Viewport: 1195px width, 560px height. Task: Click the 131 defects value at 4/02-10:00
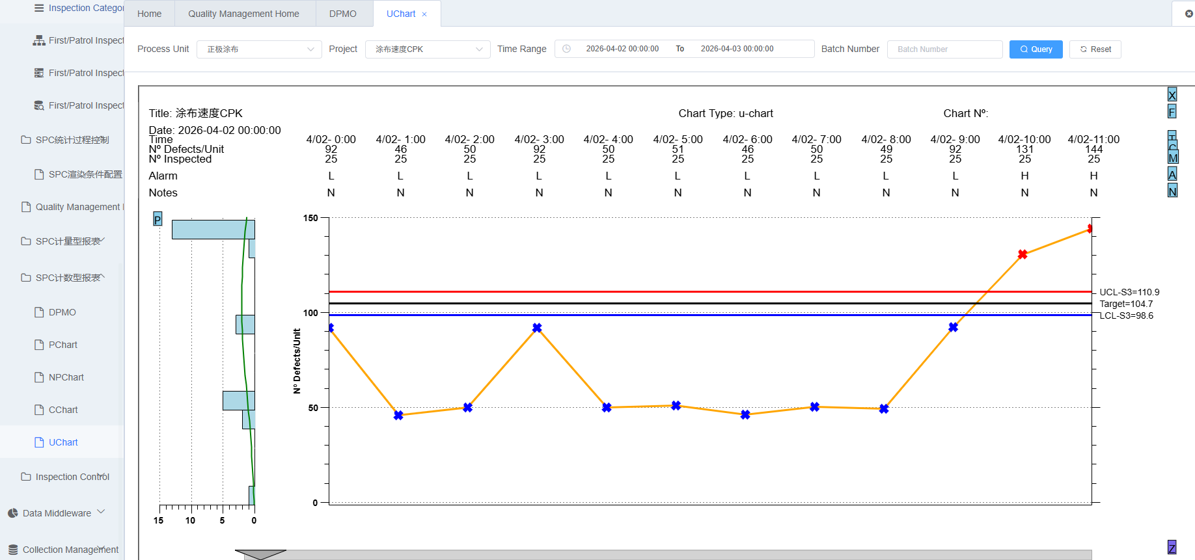[1024, 149]
